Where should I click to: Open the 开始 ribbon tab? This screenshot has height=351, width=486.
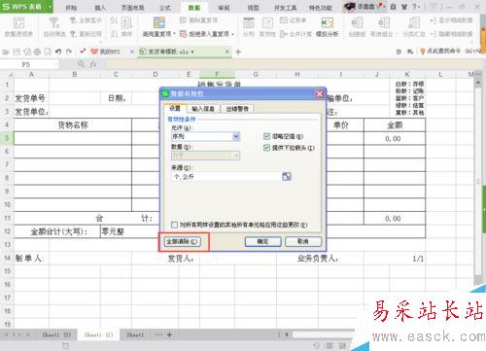(71, 8)
